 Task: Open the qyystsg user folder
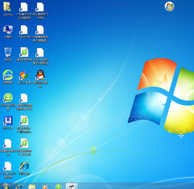pyautogui.click(x=8, y=7)
